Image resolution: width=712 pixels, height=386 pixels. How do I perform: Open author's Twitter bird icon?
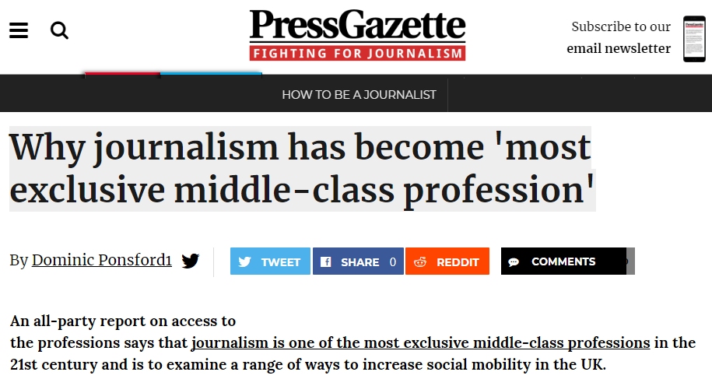point(191,261)
